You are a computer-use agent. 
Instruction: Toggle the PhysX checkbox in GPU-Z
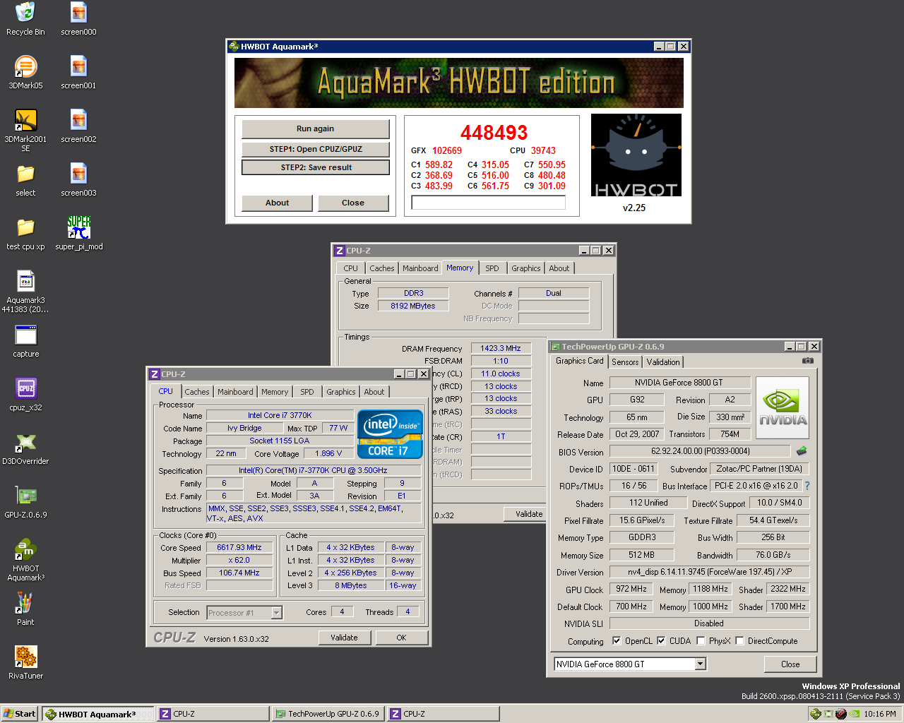point(701,641)
